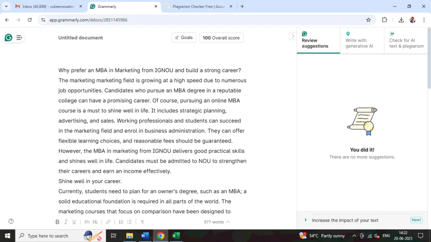The width and height of the screenshot is (431, 242).
Task: Click inside the text 'Shine well in your career.'
Action: pos(90,181)
